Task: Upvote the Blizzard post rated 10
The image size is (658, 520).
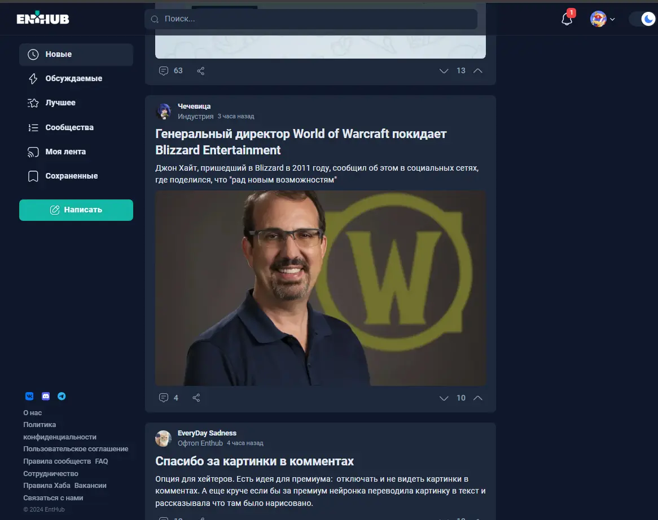Action: click(x=477, y=398)
